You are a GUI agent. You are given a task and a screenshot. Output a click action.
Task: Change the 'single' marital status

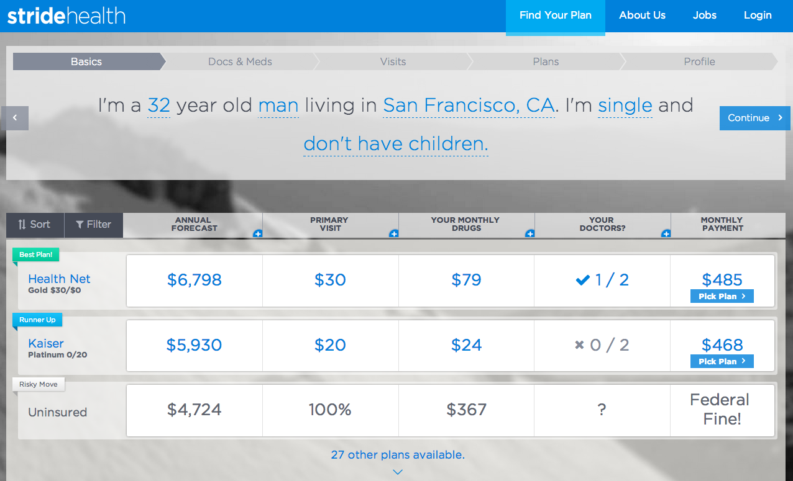pyautogui.click(x=625, y=106)
